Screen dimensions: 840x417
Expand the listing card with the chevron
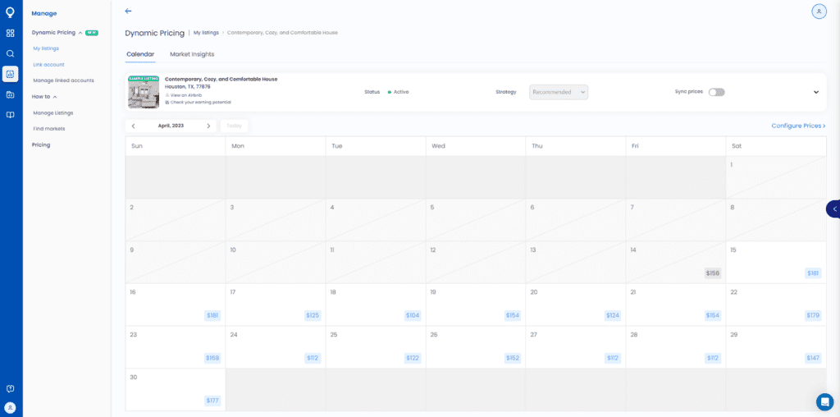pyautogui.click(x=815, y=92)
